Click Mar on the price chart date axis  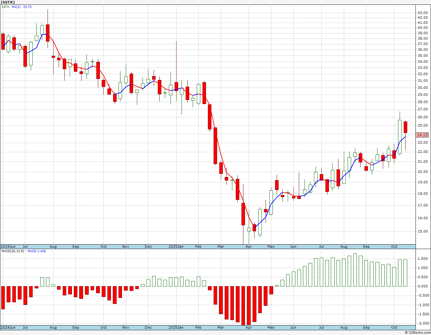tap(221, 246)
